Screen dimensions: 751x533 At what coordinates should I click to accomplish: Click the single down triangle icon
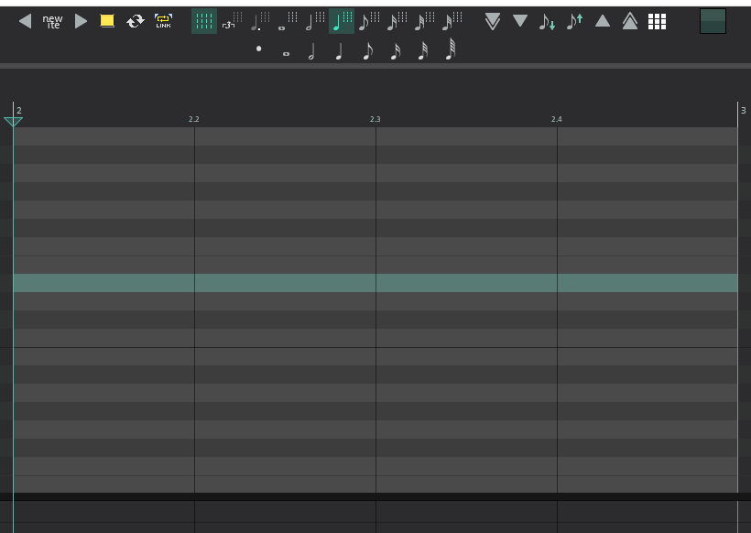pos(520,21)
